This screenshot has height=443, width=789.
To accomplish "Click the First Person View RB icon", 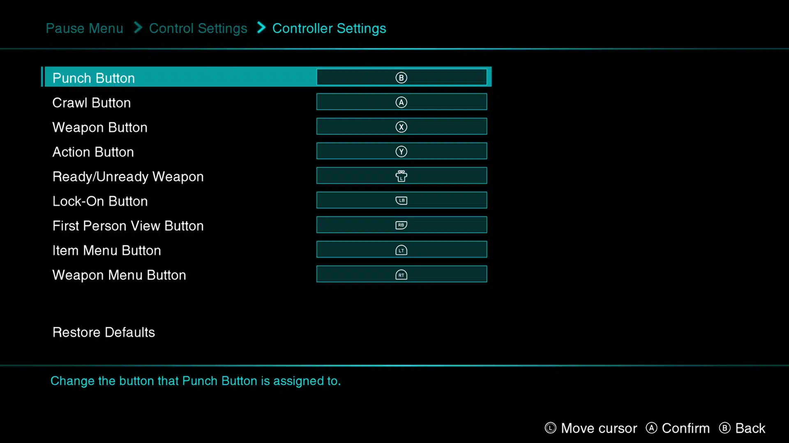I will [401, 225].
